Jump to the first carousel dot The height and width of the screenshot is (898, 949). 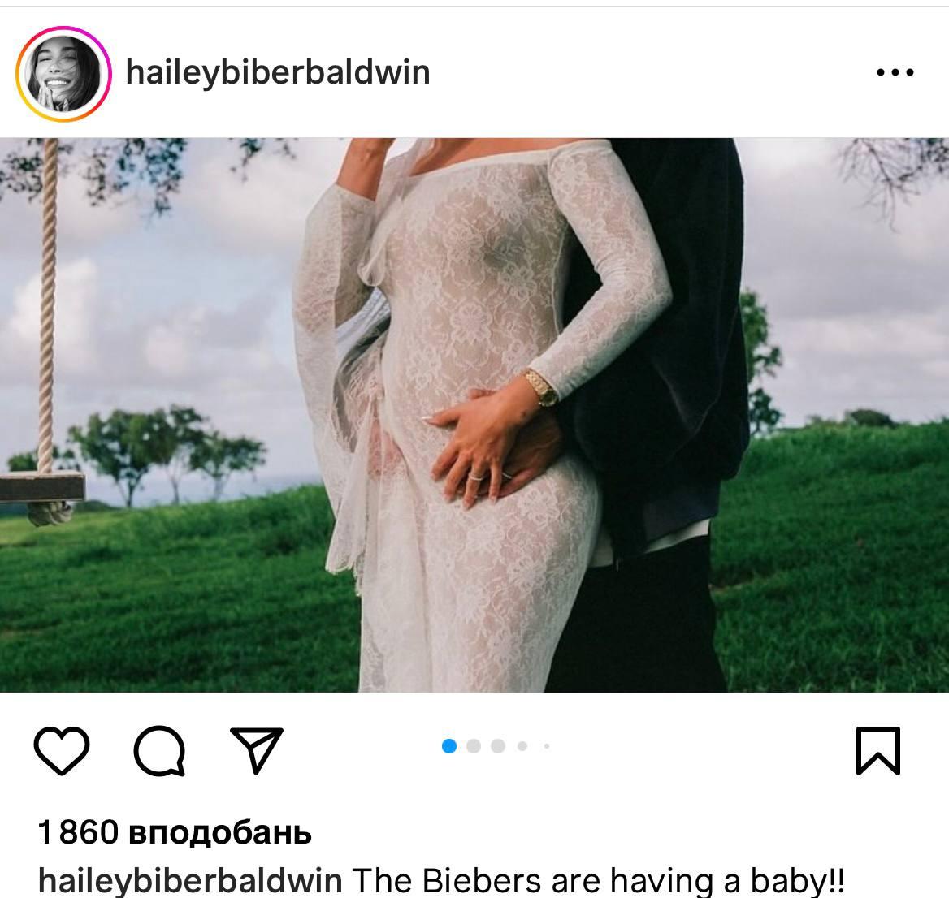(449, 746)
